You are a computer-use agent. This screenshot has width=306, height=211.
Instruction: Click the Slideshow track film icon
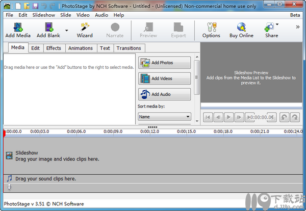(9, 155)
